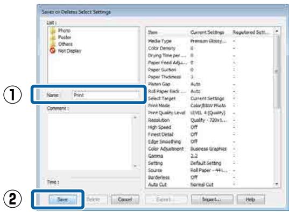Image resolution: width=289 pixels, height=212 pixels.
Task: Open Help for this dialog
Action: coord(251,200)
